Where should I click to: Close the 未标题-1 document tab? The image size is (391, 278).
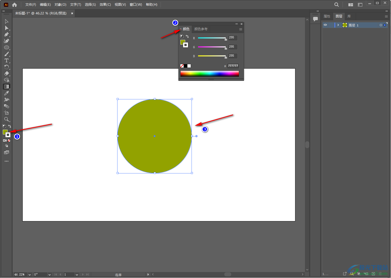[x=72, y=13]
